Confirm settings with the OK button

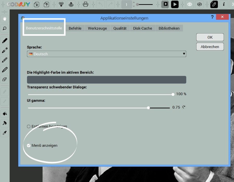[x=210, y=37]
